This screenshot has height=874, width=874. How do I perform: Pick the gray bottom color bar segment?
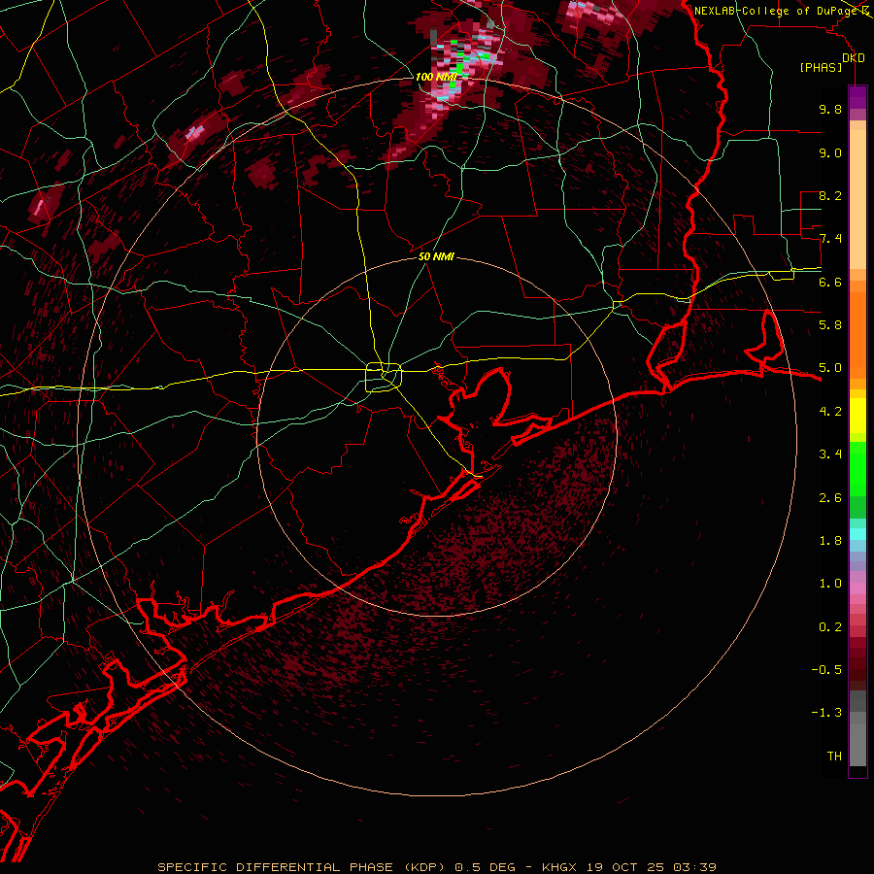pos(857,739)
